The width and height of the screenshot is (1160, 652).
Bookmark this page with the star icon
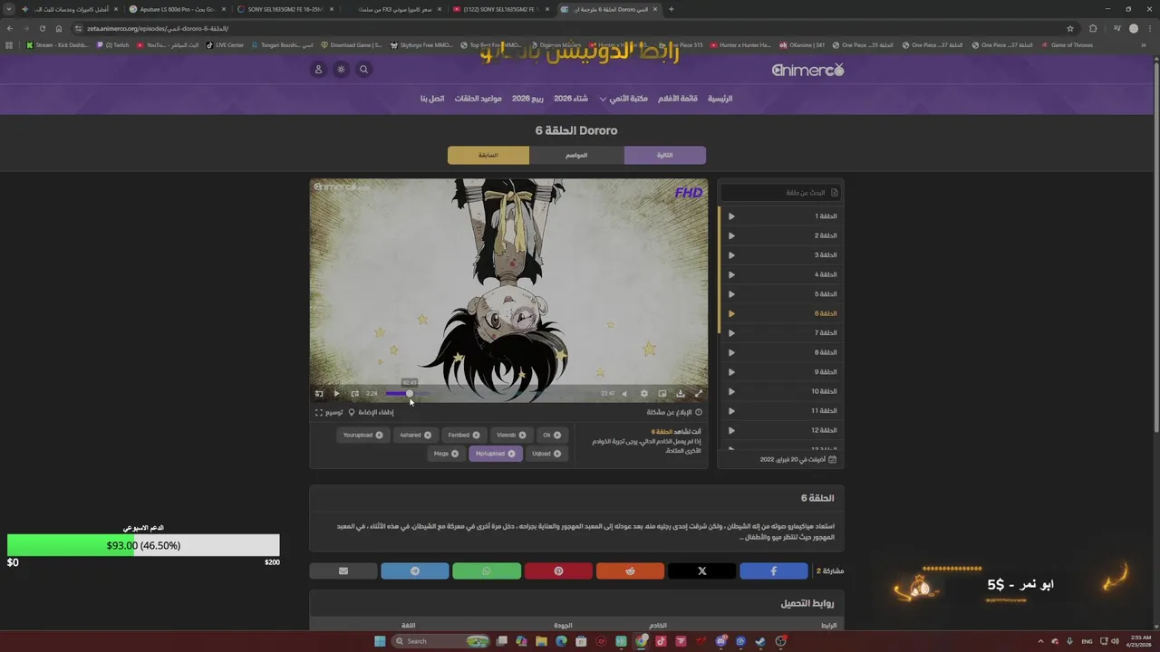[x=1070, y=28]
